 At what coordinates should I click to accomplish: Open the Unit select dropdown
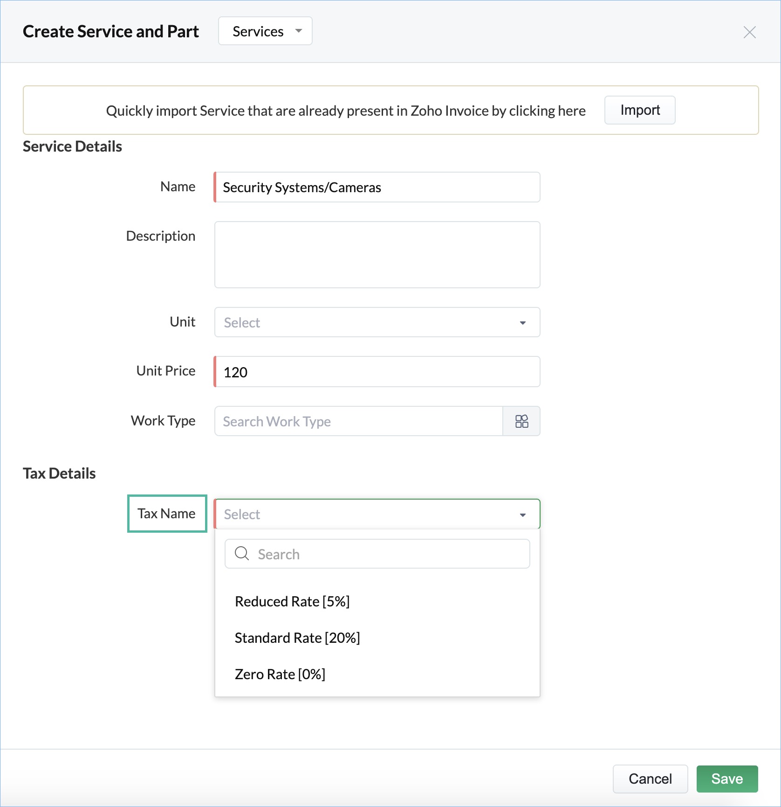[377, 322]
